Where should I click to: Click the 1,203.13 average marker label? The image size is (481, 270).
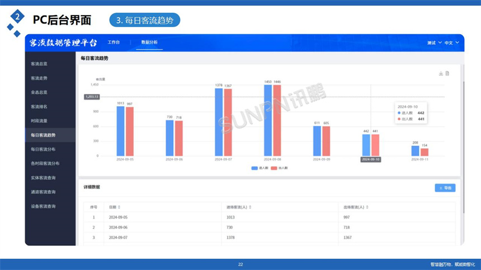92,97
